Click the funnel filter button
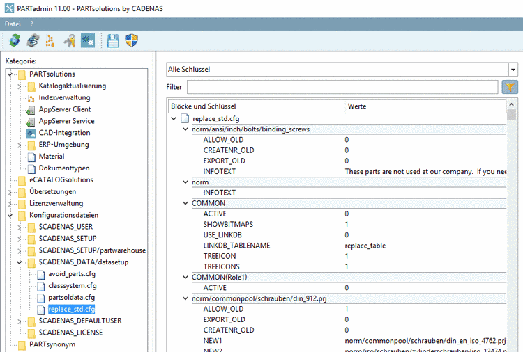Image resolution: width=523 pixels, height=352 pixels. 510,87
